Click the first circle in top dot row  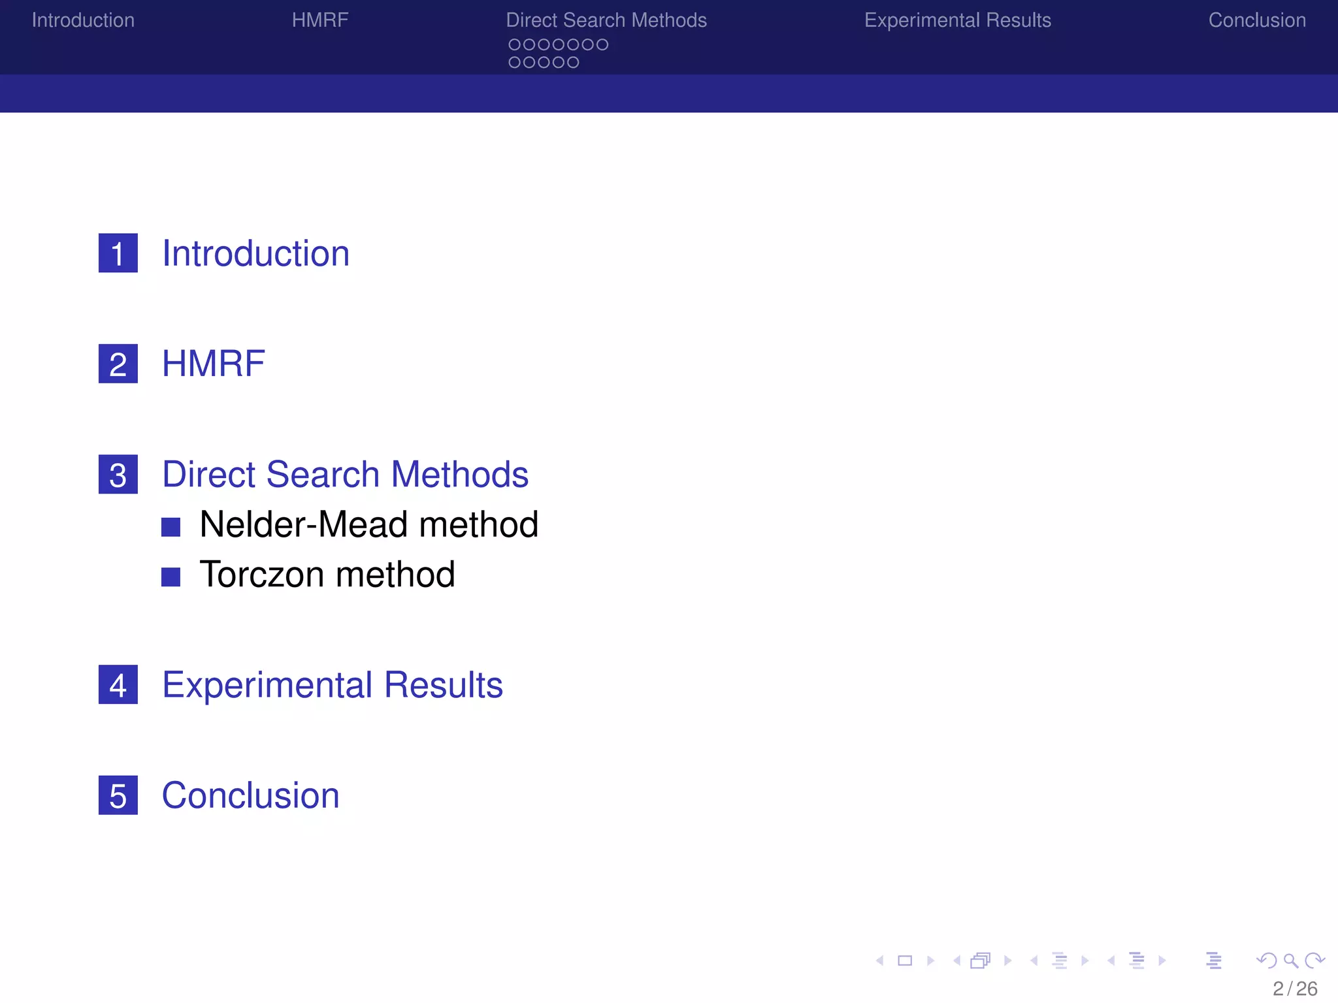point(514,44)
